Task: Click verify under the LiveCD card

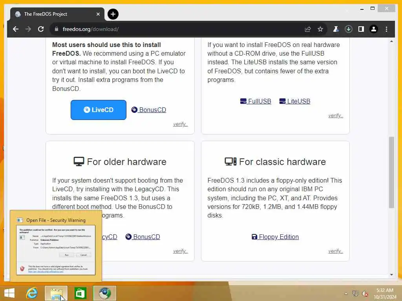Action: pyautogui.click(x=181, y=124)
